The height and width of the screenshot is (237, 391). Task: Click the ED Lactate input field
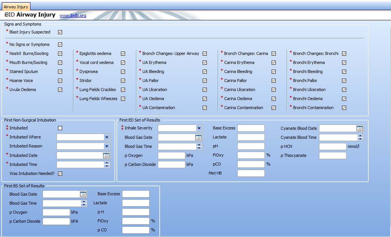[251, 137]
